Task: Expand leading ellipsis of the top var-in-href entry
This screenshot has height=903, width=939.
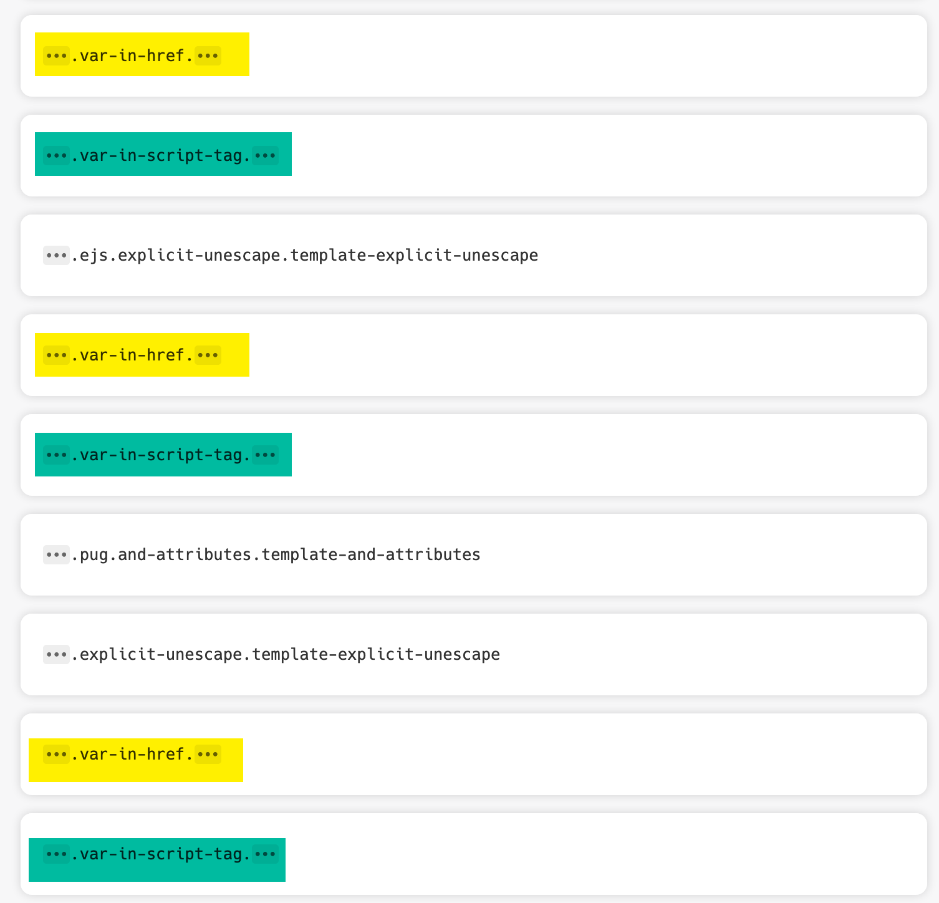Action: pyautogui.click(x=55, y=56)
